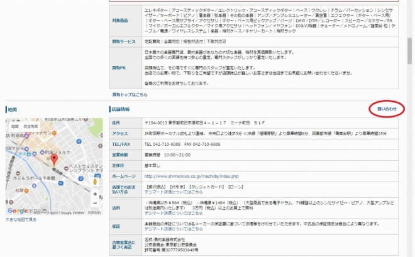Select the 町田マルイ shopping pin on the map

pyautogui.click(x=26, y=148)
